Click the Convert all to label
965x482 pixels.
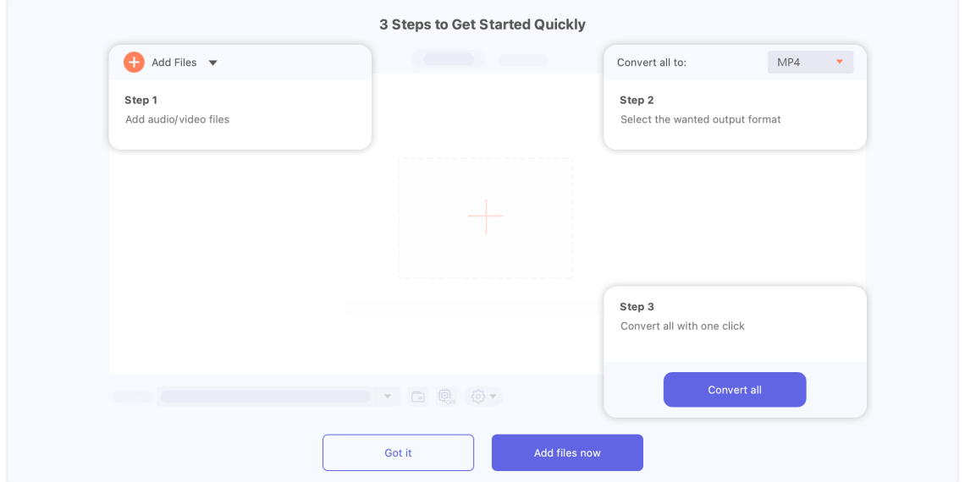point(651,63)
